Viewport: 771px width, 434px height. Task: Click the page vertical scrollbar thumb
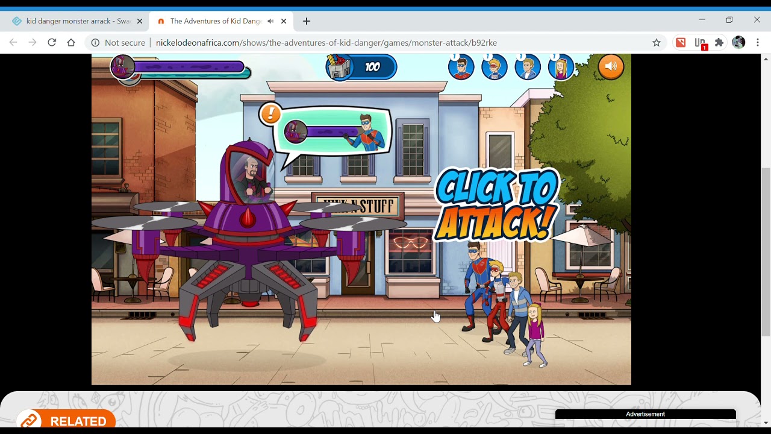coord(766,252)
